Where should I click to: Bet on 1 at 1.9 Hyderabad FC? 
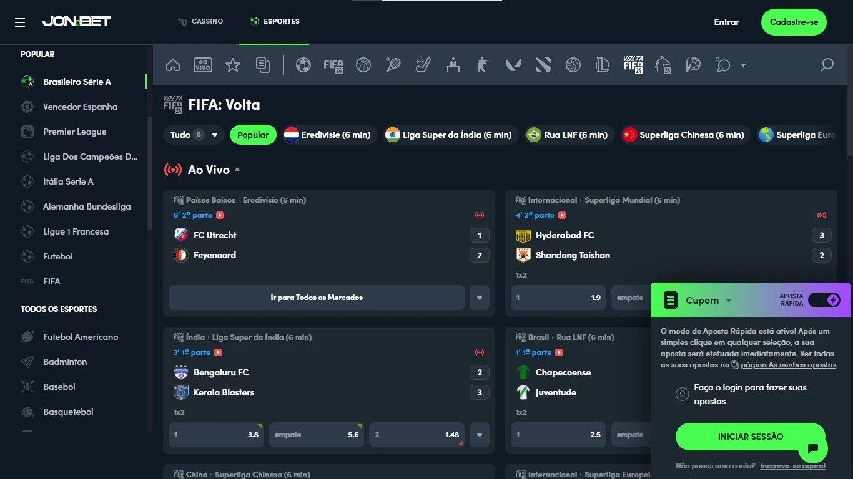(x=558, y=298)
